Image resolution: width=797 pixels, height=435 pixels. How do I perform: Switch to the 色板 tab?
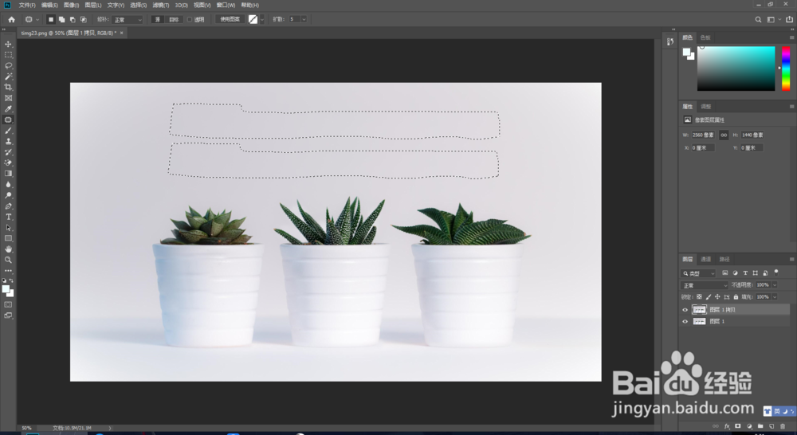point(705,37)
